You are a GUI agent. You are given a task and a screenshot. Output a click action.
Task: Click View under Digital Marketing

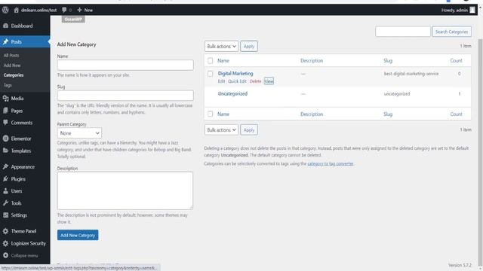coord(269,81)
